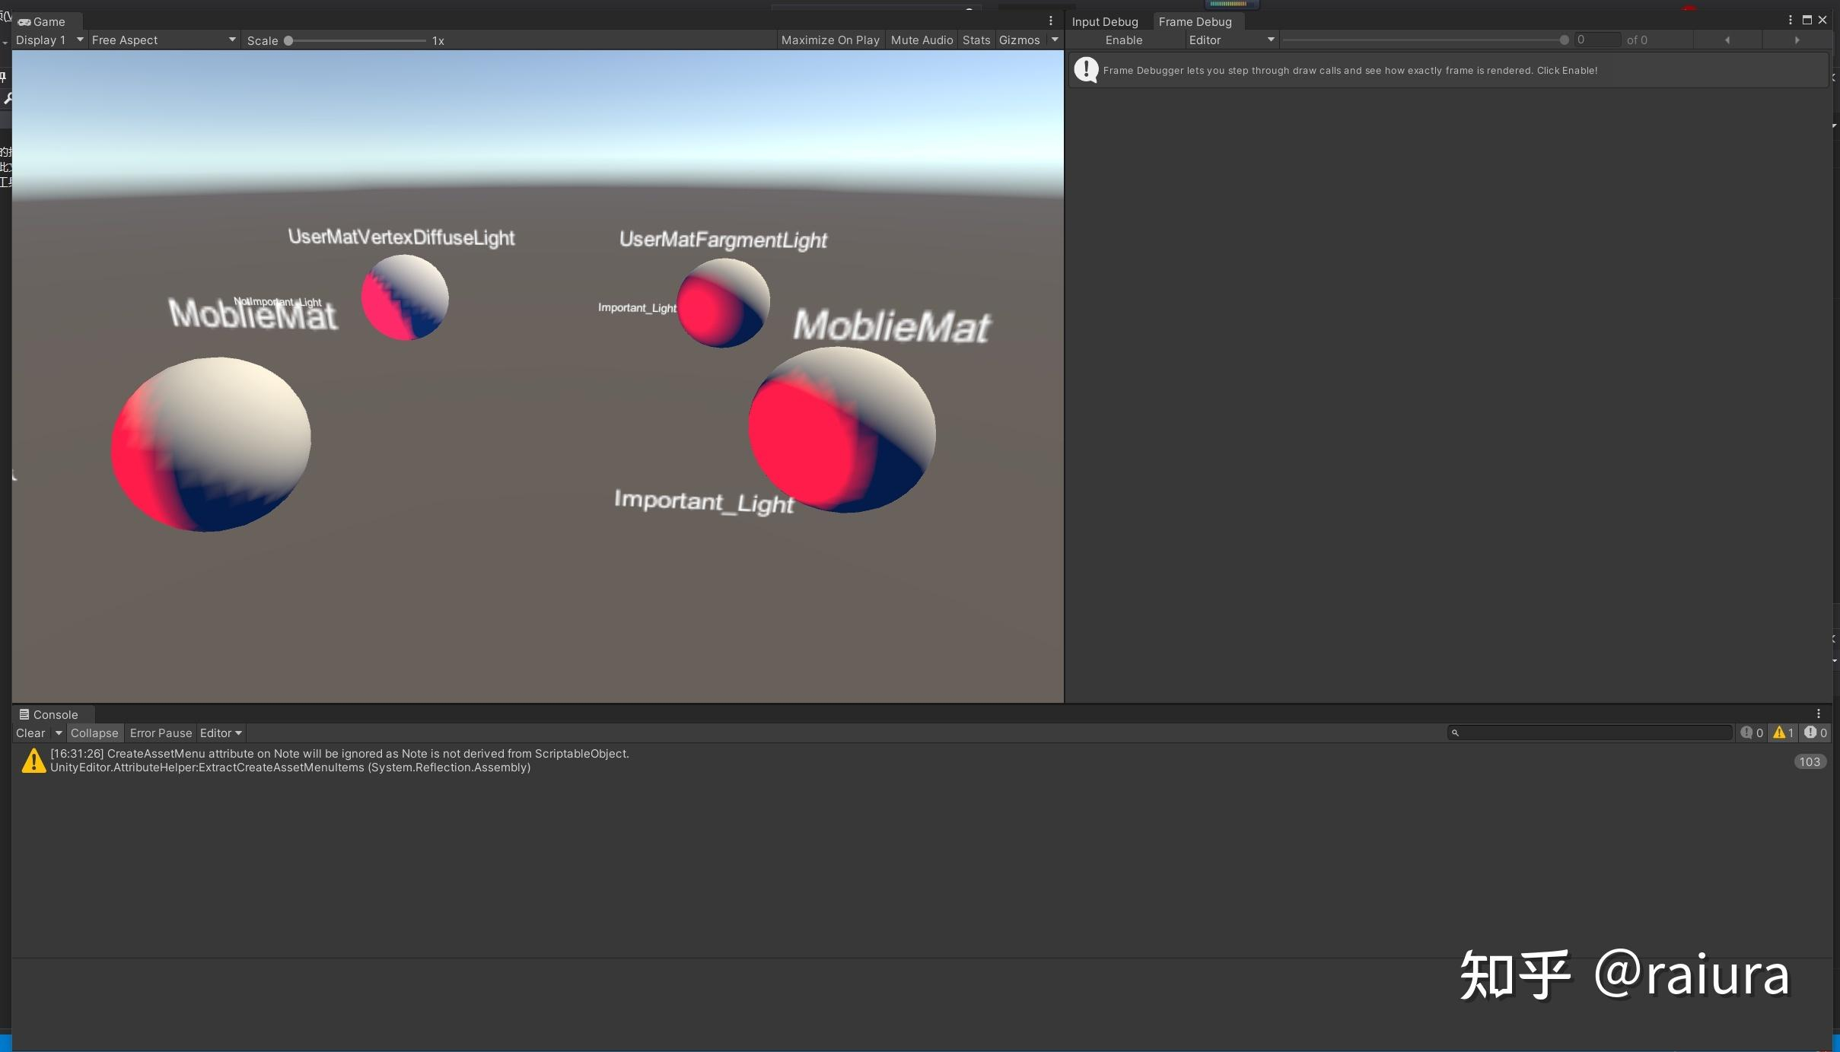Toggle Maximize On Play
This screenshot has width=1840, height=1052.
click(x=830, y=40)
